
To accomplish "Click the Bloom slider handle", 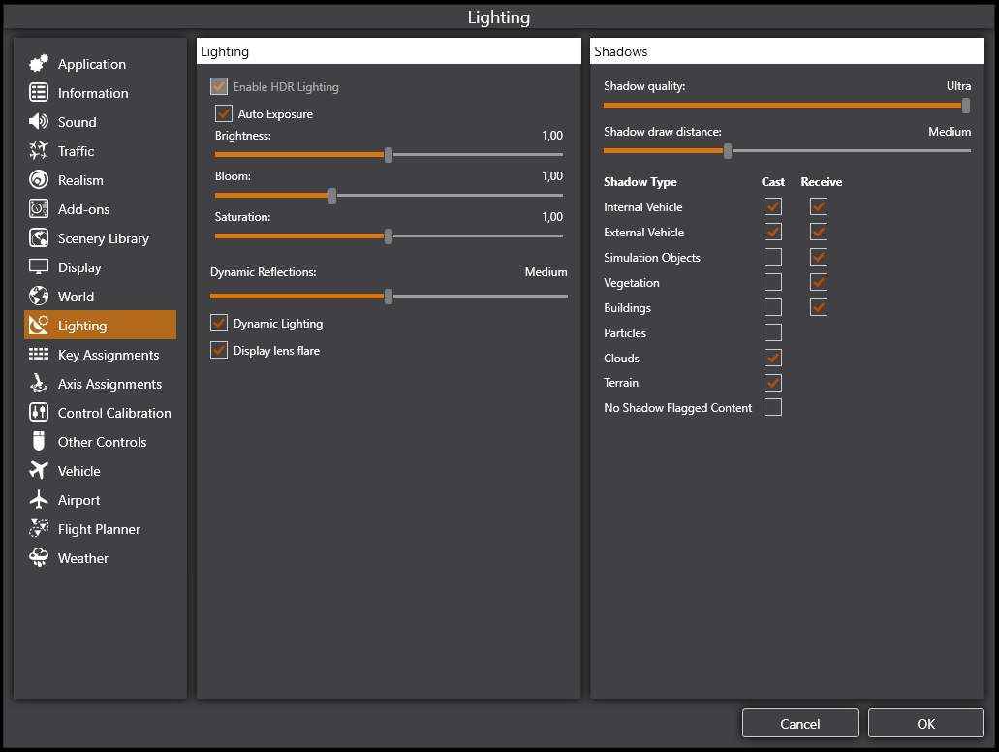I will (x=332, y=196).
